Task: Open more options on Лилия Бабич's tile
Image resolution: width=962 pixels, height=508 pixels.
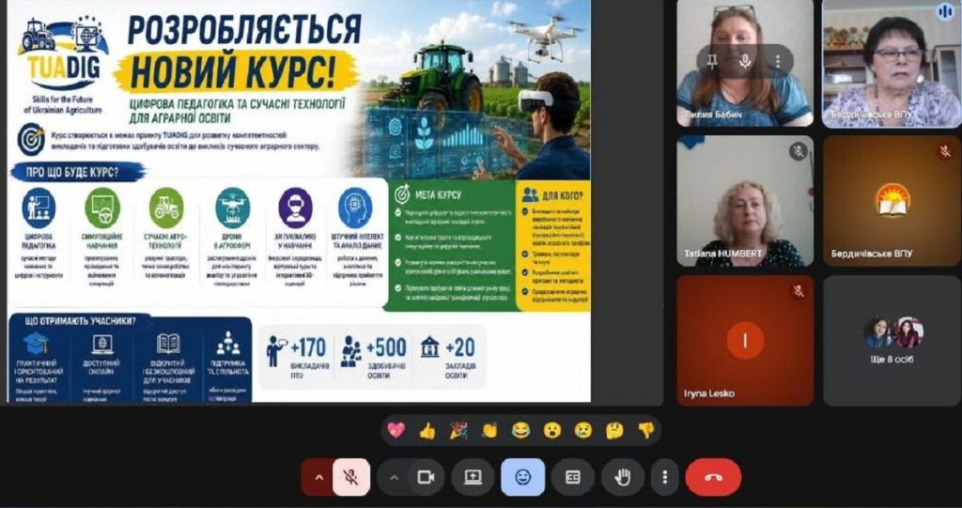Action: (777, 61)
